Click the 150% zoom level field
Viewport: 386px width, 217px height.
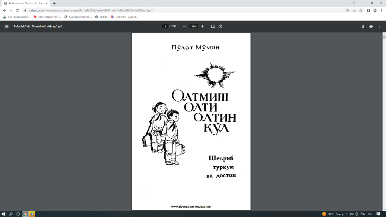193,27
